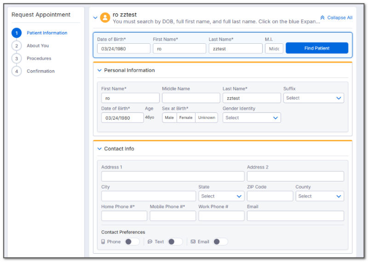Click the Work Phone # field

[x=221, y=215]
